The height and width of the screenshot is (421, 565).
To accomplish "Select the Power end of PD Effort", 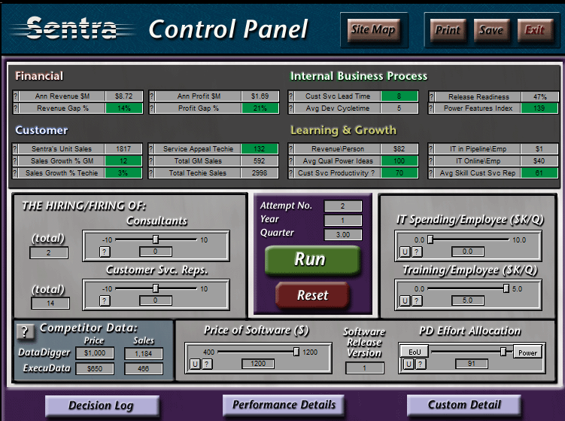I will [x=528, y=352].
